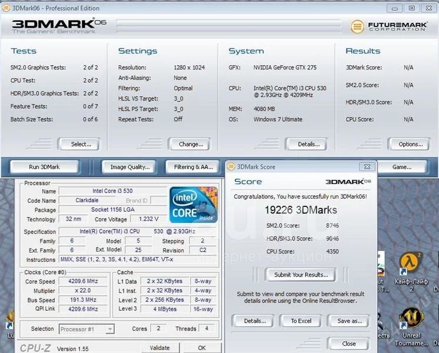Click the 3DMark Score dialog title icon
This screenshot has width=439, height=353.
pyautogui.click(x=231, y=166)
